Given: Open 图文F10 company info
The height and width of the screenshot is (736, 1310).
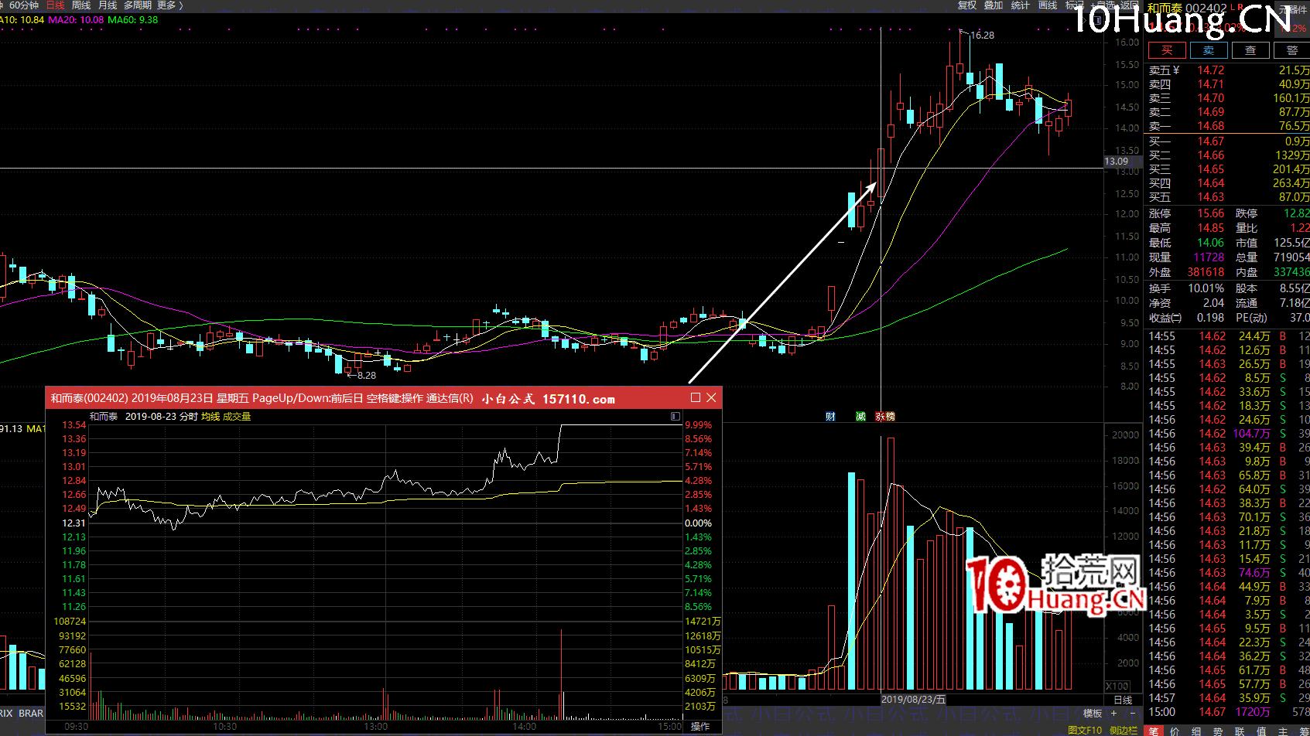Looking at the screenshot, I should (x=1085, y=731).
